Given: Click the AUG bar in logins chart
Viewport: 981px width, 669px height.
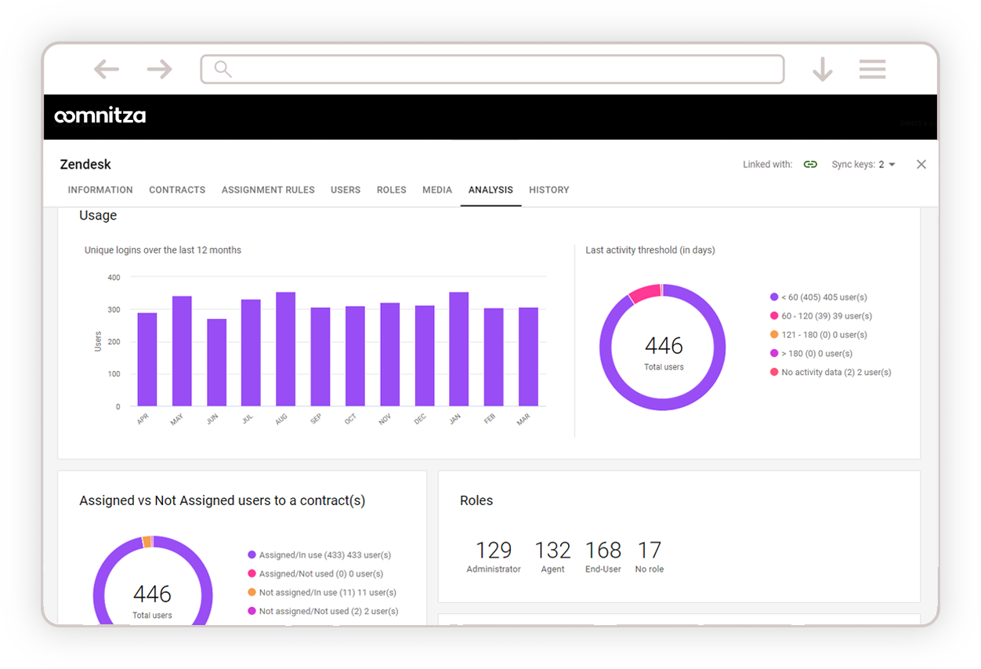Looking at the screenshot, I should point(285,349).
